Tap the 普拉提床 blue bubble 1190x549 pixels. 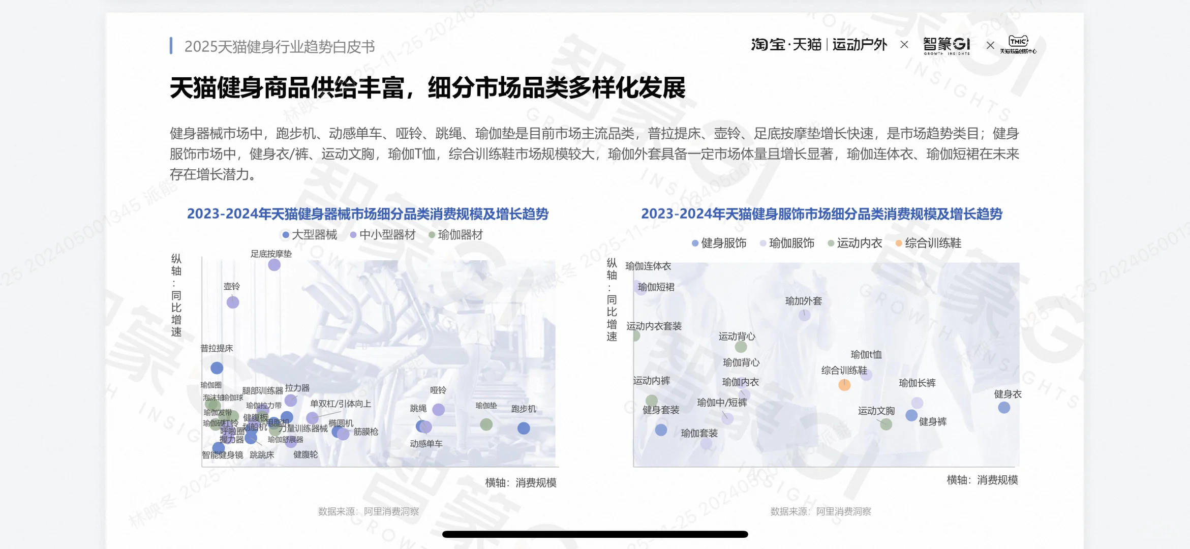point(217,368)
